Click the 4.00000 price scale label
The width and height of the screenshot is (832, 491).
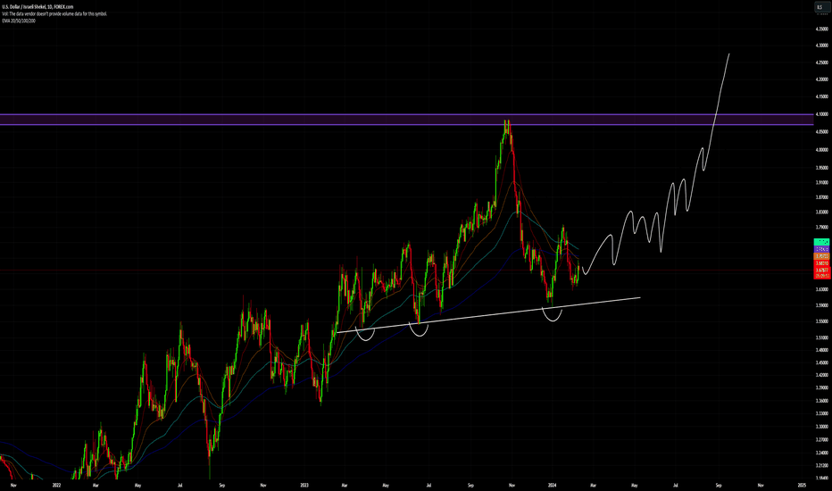821,150
